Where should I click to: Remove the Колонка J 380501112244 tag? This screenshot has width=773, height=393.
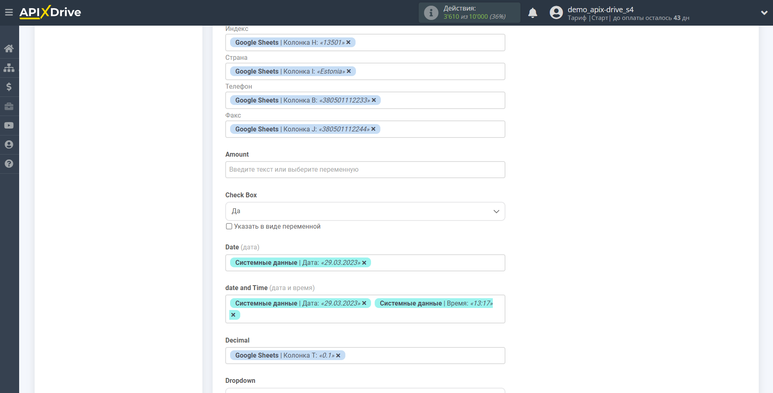click(x=373, y=129)
